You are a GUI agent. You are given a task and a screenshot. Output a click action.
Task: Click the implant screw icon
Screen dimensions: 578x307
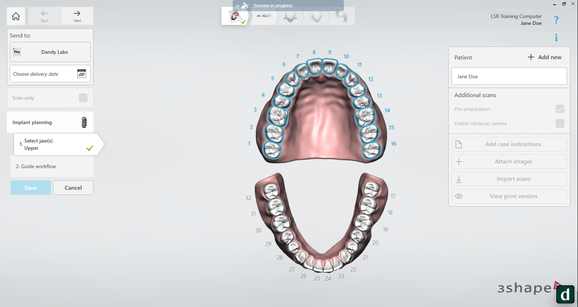pos(84,122)
